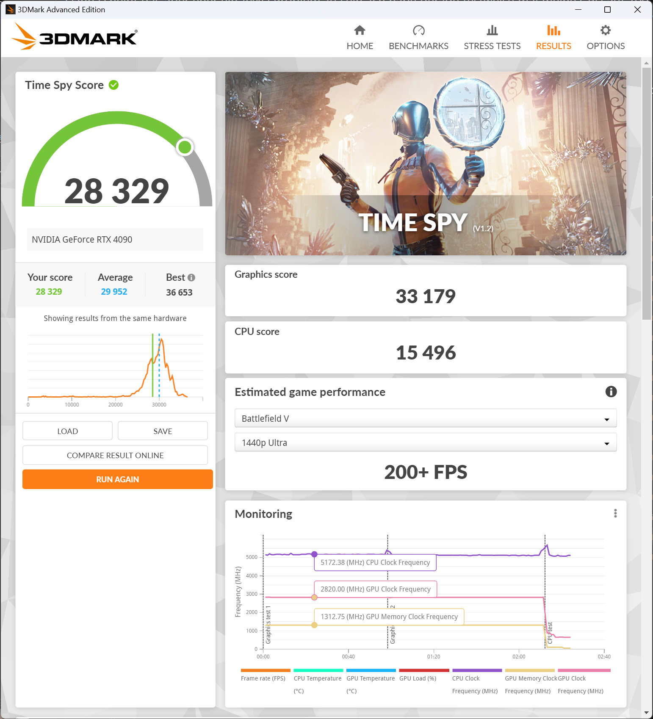
Task: Click the score gauge green indicator knob
Action: tap(185, 147)
